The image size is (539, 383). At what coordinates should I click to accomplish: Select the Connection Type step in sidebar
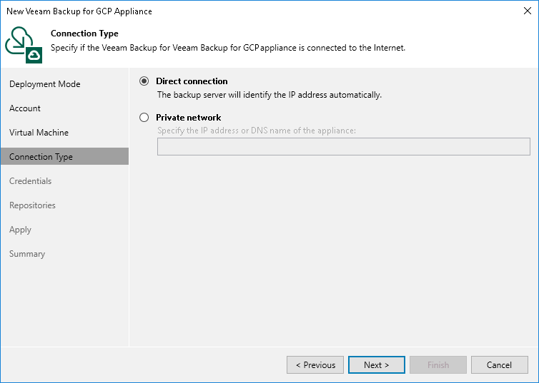coord(64,156)
